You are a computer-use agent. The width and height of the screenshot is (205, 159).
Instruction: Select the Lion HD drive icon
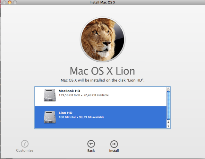pyautogui.click(x=50, y=117)
